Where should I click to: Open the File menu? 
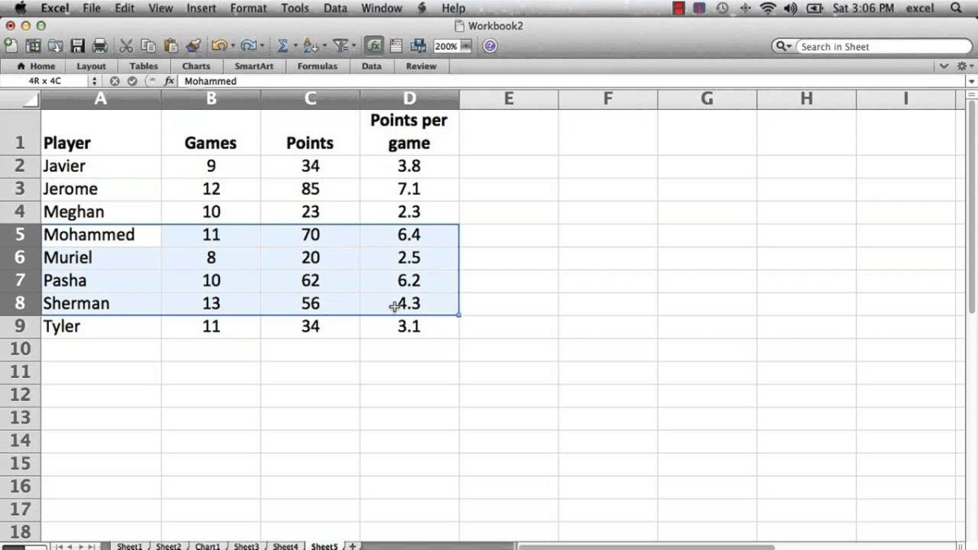91,8
